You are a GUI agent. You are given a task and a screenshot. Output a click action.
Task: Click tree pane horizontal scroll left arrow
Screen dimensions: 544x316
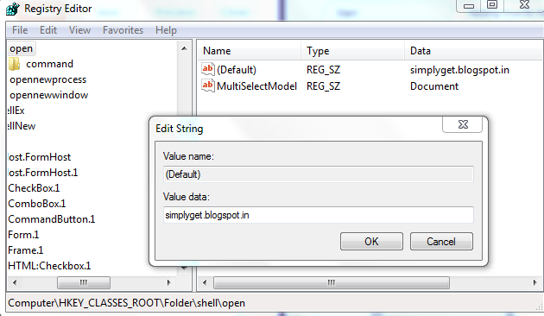(14, 282)
